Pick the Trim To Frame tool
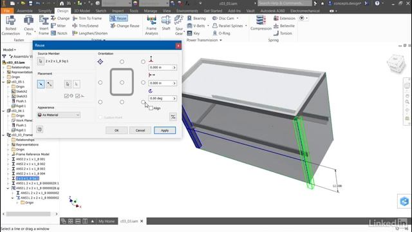Image resolution: width=412 pixels, height=232 pixels. 87,18
